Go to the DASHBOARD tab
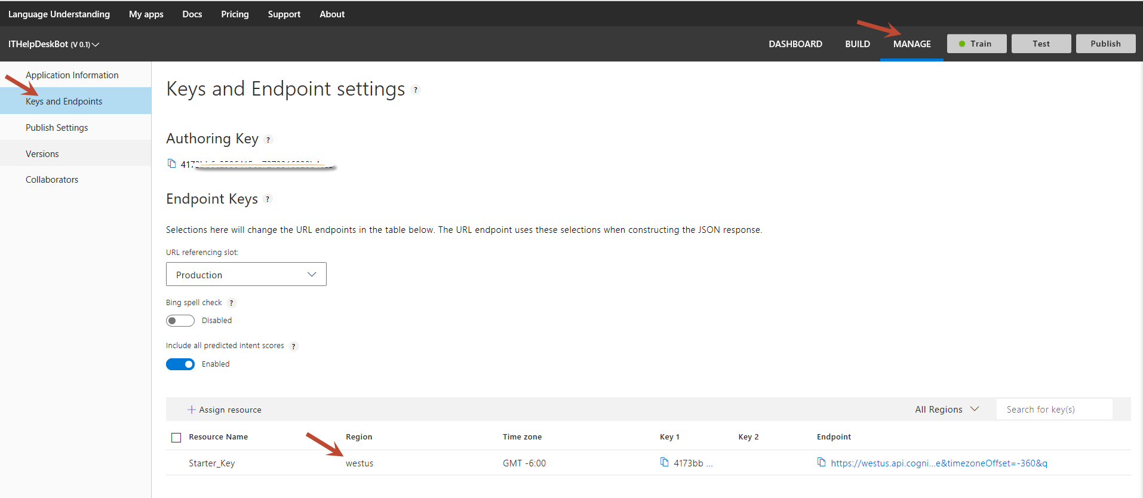Viewport: 1143px width, 498px height. [795, 44]
